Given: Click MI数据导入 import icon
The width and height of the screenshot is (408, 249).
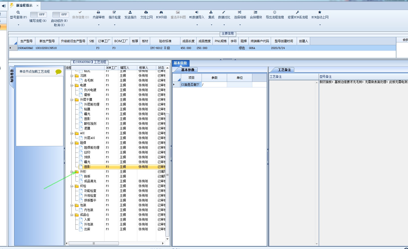Looking at the screenshot, I should [x=197, y=12].
